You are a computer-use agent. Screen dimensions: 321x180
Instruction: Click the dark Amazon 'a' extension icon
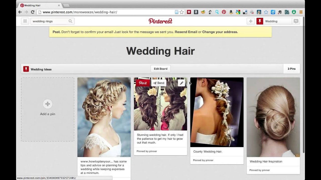point(196,12)
